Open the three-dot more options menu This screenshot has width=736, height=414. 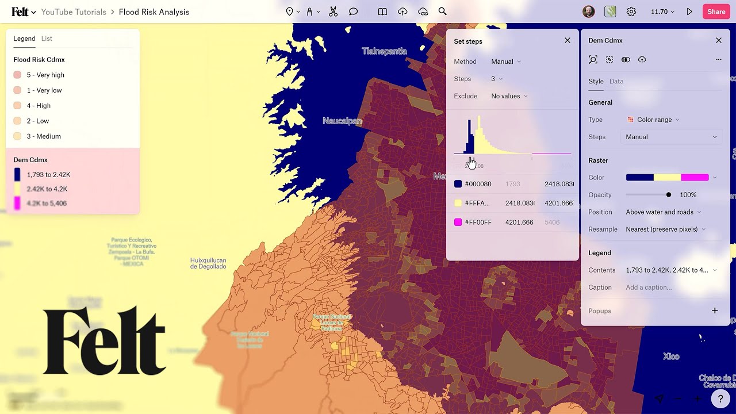718,60
